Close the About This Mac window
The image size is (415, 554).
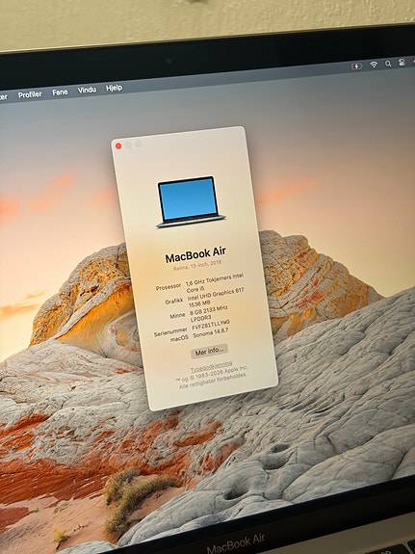click(x=118, y=145)
